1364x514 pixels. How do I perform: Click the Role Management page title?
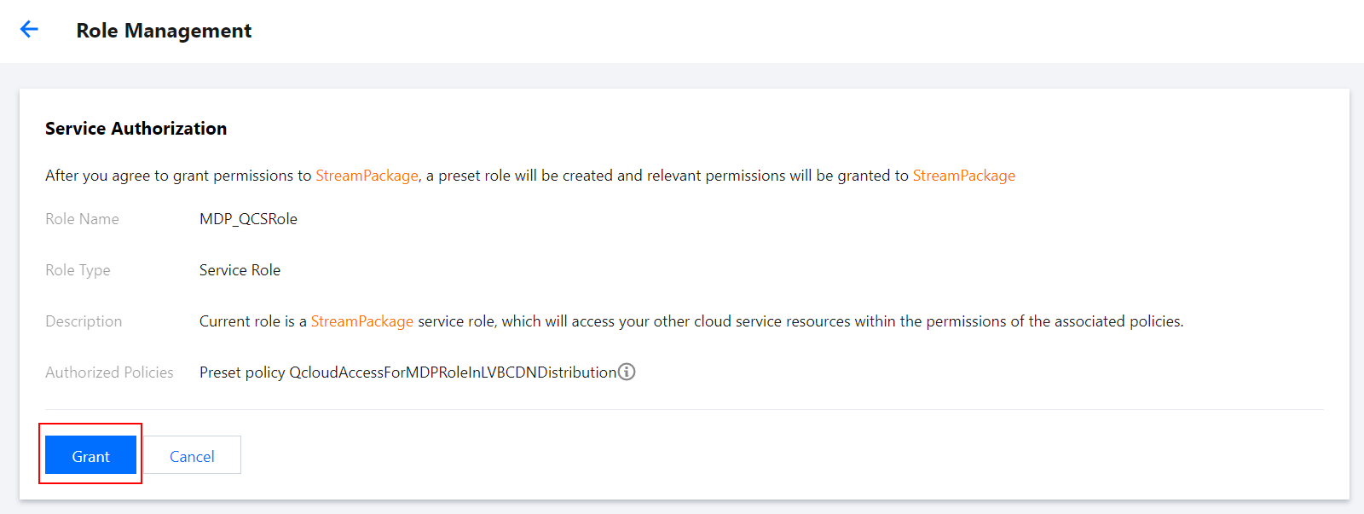click(164, 31)
